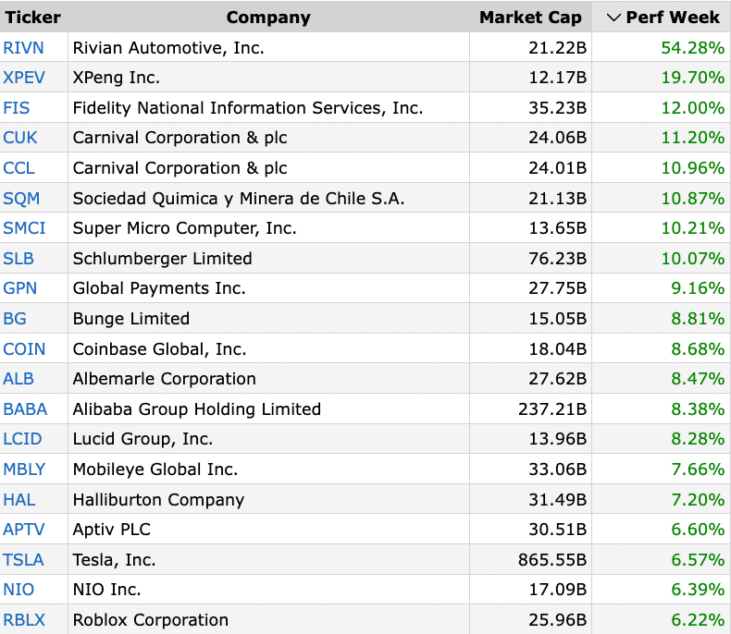
Task: Open the RIVN ticker link
Action: pyautogui.click(x=23, y=48)
